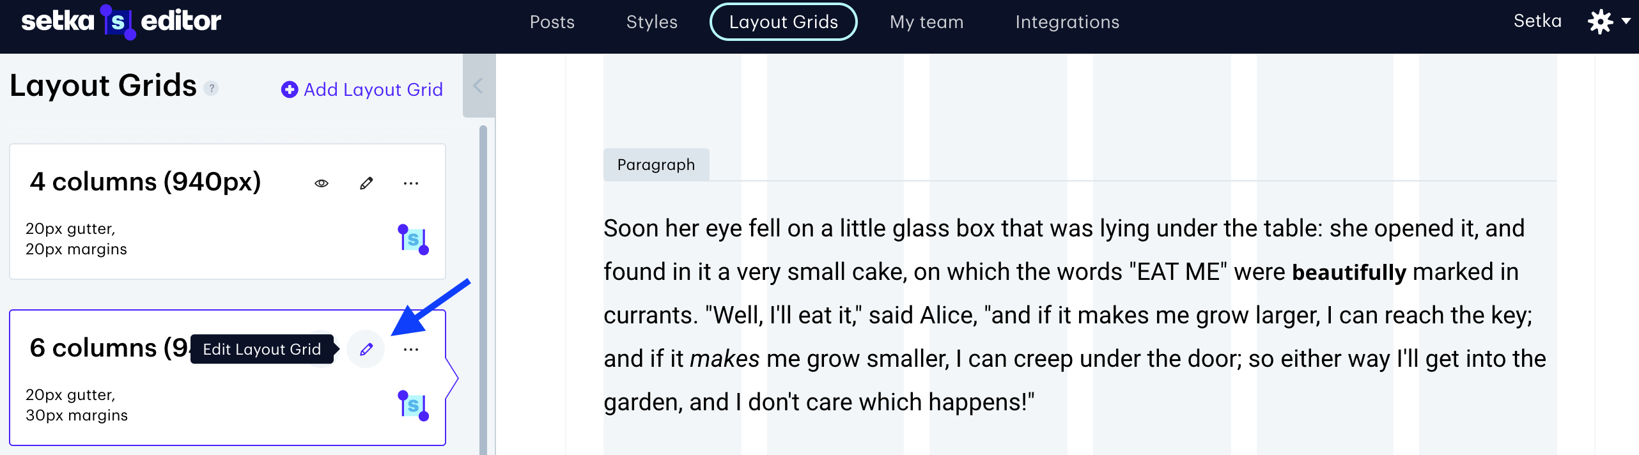Image resolution: width=1639 pixels, height=455 pixels.
Task: Click plus icon for Add Layout Grid
Action: (x=290, y=89)
